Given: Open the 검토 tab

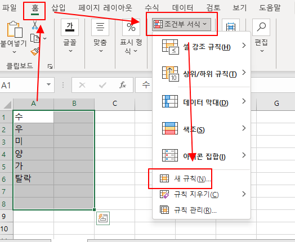Looking at the screenshot, I should (213, 8).
